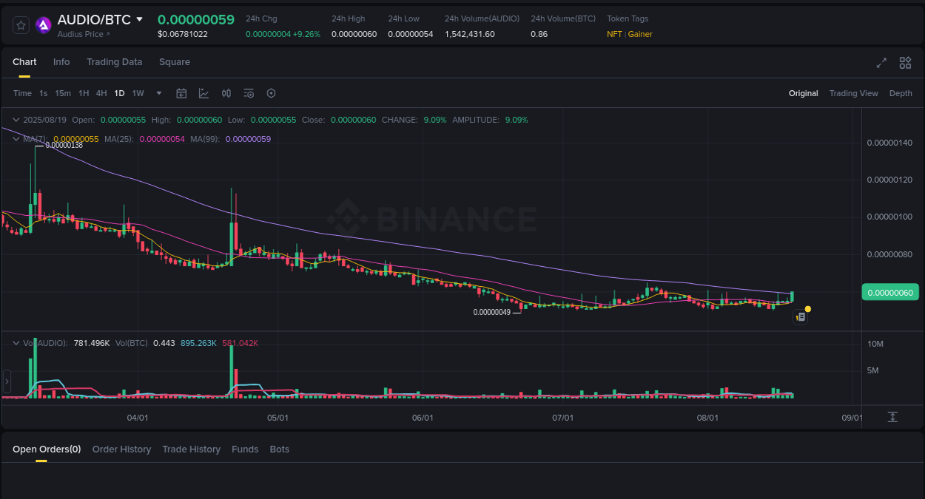Select the chart style icon with line graph
The height and width of the screenshot is (499, 925).
tap(203, 93)
